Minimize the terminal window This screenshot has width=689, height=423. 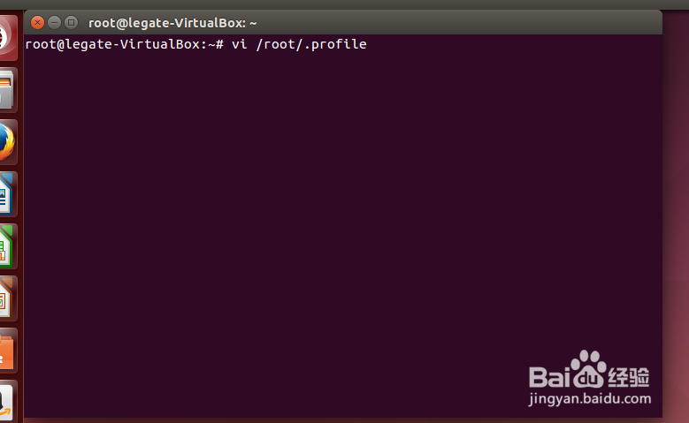(55, 22)
